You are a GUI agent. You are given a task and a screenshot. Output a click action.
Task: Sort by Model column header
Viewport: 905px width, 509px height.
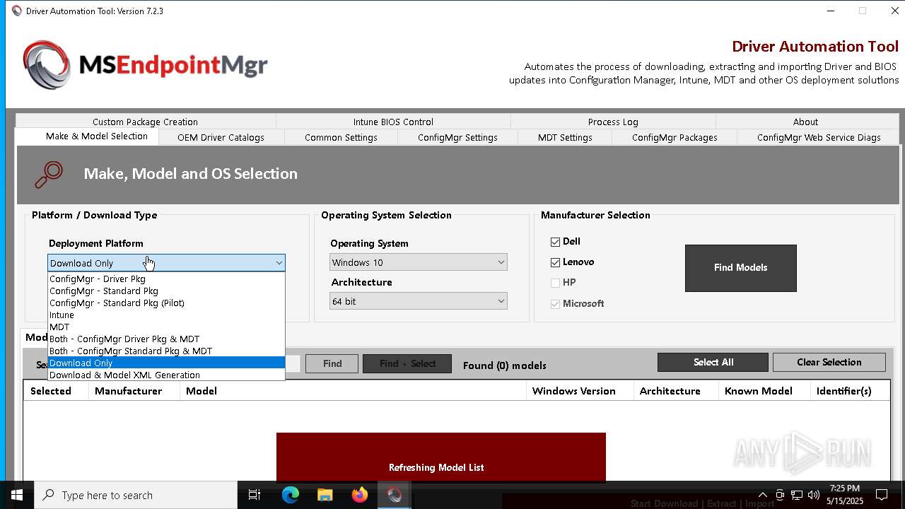click(353, 391)
